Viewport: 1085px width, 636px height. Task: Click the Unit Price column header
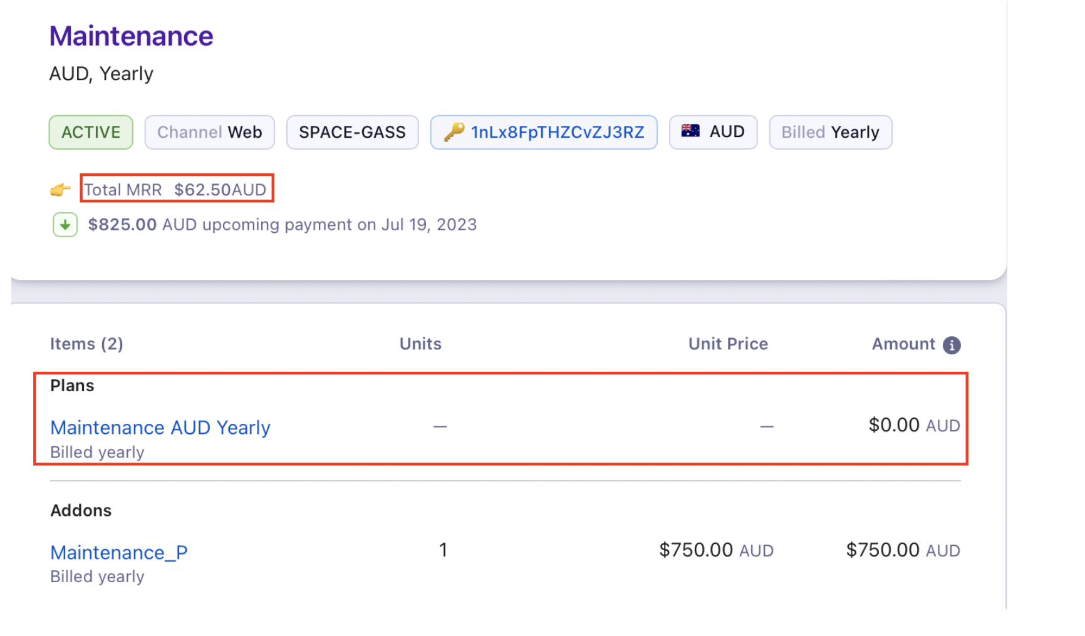point(728,344)
